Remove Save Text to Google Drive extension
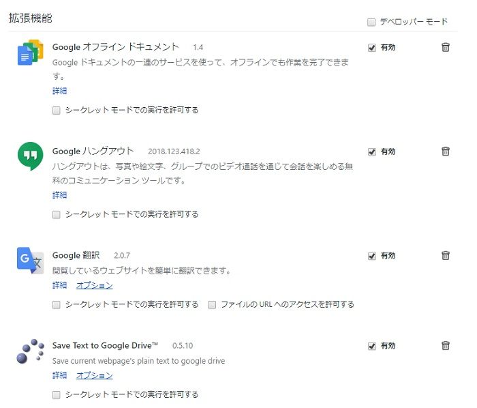477x408 pixels. [446, 346]
